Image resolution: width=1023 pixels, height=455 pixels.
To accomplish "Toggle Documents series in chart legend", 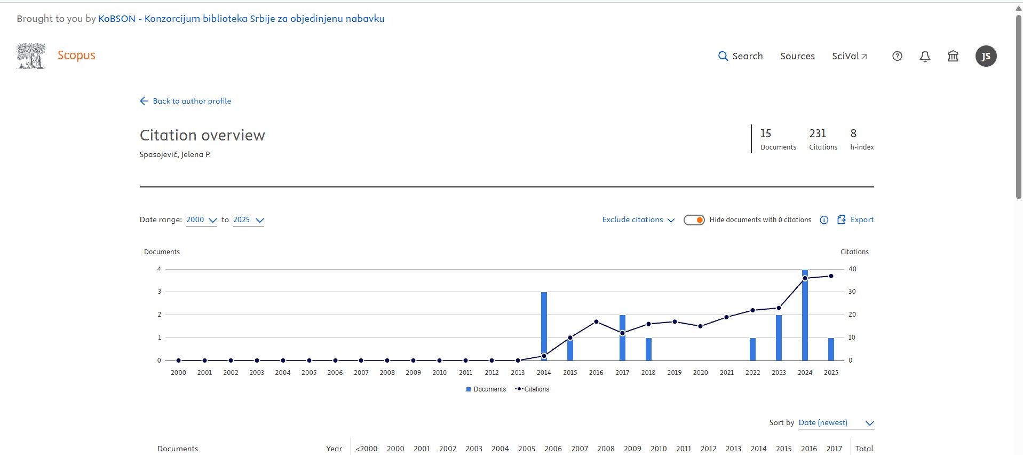I will pyautogui.click(x=486, y=389).
